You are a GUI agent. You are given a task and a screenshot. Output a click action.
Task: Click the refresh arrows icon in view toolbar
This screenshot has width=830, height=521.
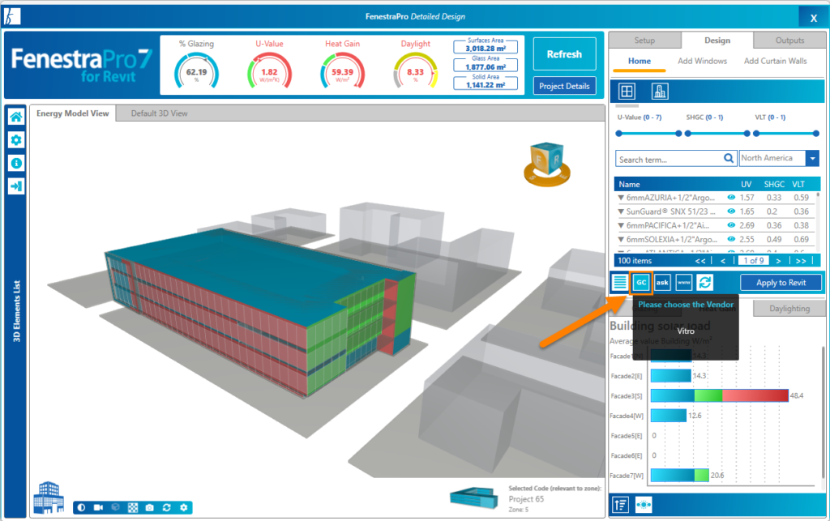[167, 507]
